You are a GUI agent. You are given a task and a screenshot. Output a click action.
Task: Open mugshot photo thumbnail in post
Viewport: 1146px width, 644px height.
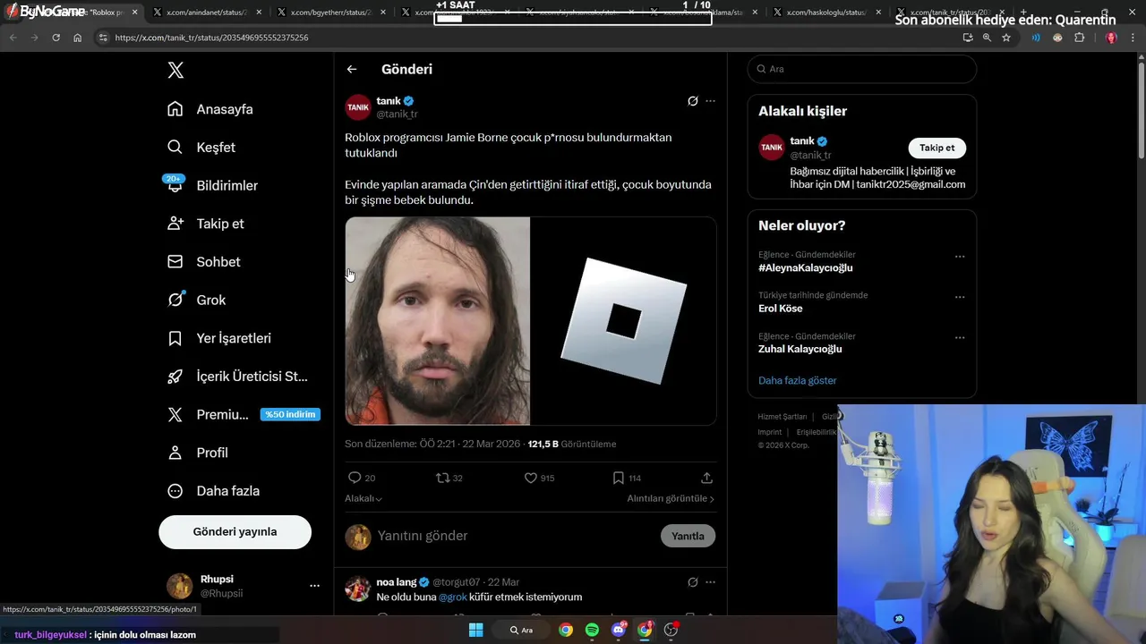[438, 320]
